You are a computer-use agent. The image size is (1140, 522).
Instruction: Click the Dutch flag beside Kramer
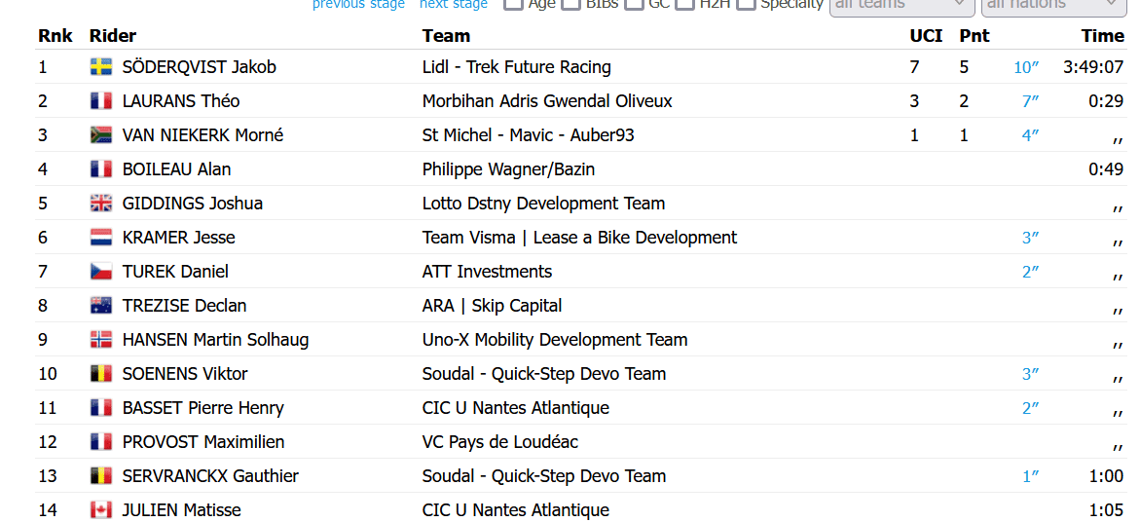pyautogui.click(x=100, y=237)
